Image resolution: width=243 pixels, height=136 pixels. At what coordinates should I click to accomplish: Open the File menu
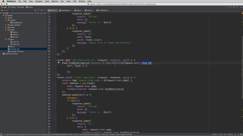point(19,1)
